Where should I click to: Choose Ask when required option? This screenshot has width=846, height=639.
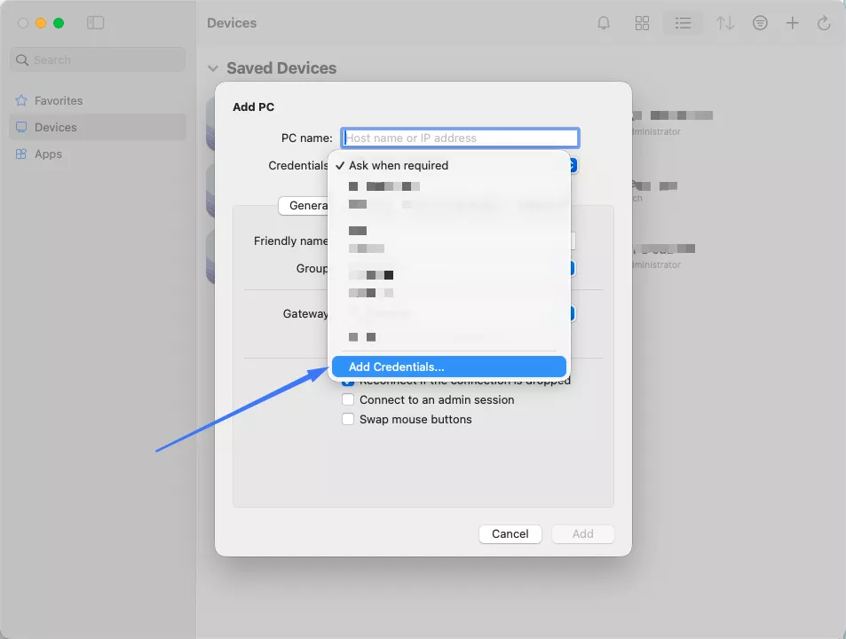click(399, 166)
